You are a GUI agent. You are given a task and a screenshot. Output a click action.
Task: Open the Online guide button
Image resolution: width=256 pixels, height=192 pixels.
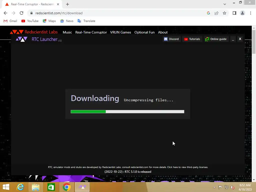216,39
